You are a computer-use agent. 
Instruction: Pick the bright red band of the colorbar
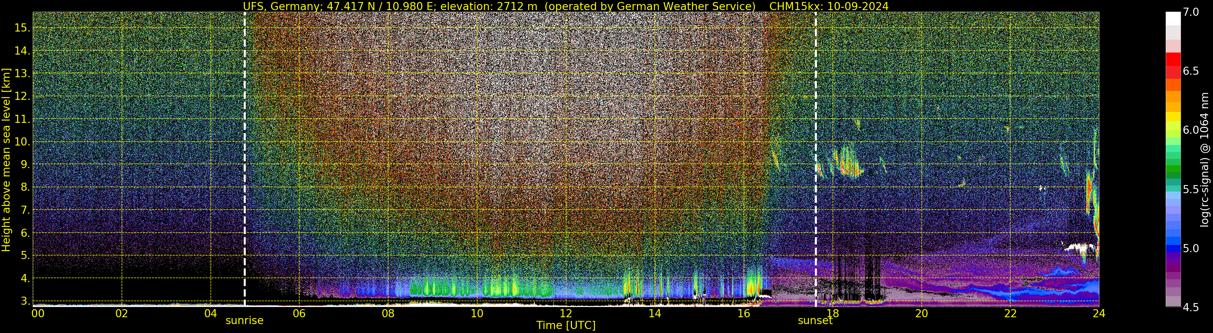click(1173, 59)
